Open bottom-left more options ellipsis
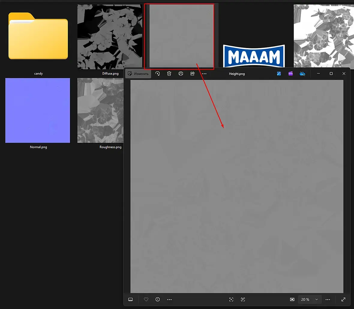 (169, 299)
